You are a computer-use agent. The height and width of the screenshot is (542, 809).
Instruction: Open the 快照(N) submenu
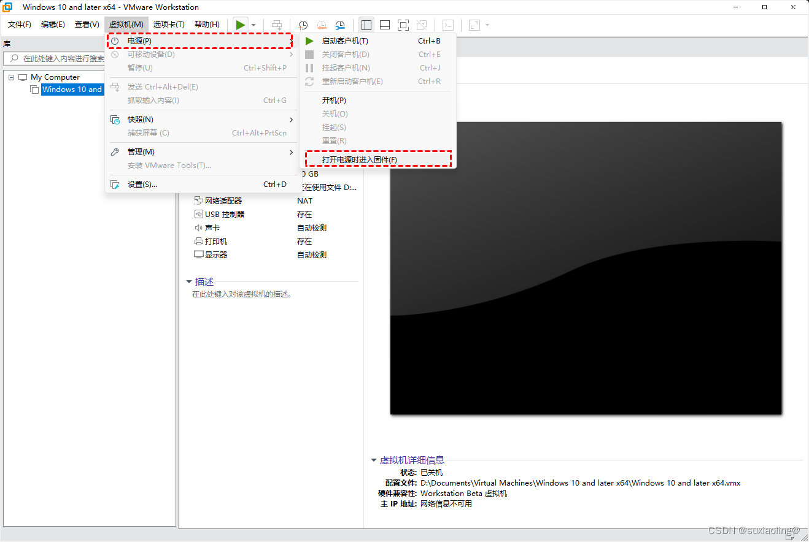200,119
